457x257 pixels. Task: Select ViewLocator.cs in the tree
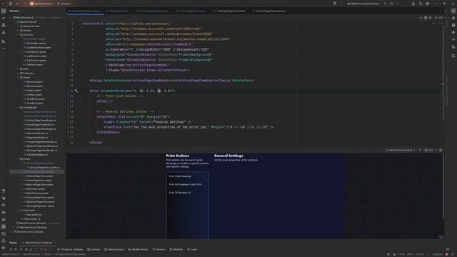click(x=31, y=219)
